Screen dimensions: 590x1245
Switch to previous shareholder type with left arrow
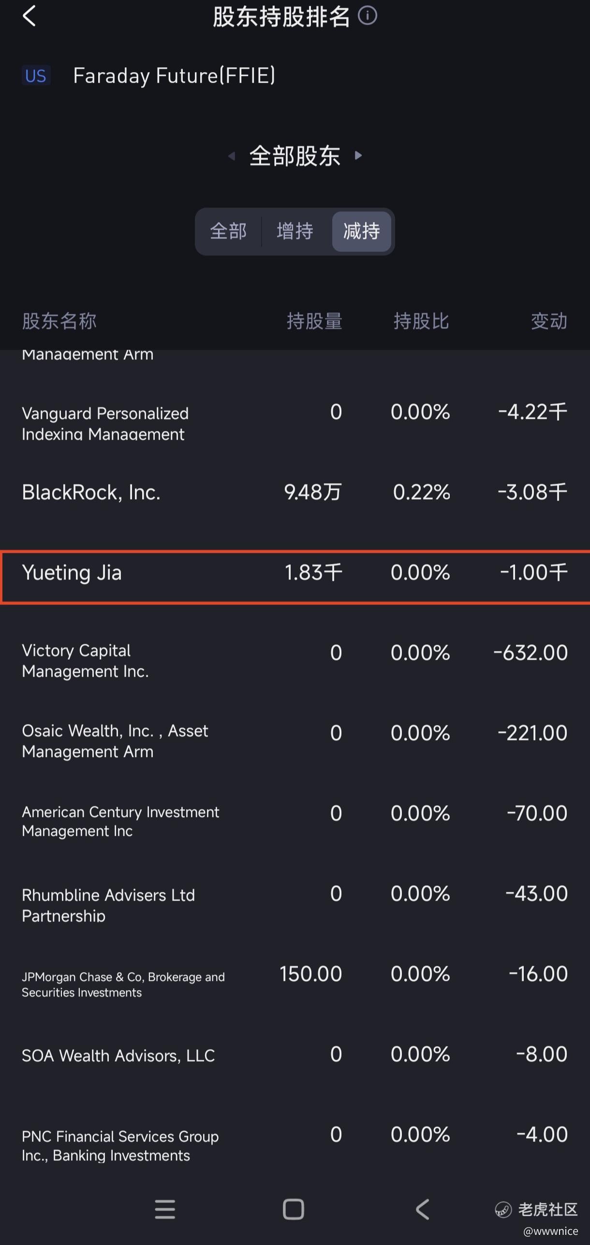[x=232, y=156]
